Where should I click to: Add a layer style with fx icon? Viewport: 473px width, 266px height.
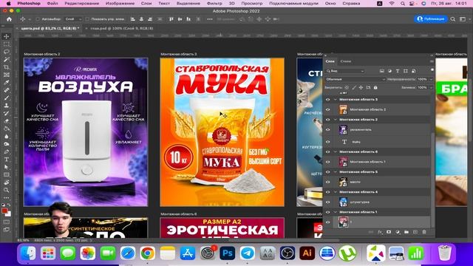(x=380, y=232)
